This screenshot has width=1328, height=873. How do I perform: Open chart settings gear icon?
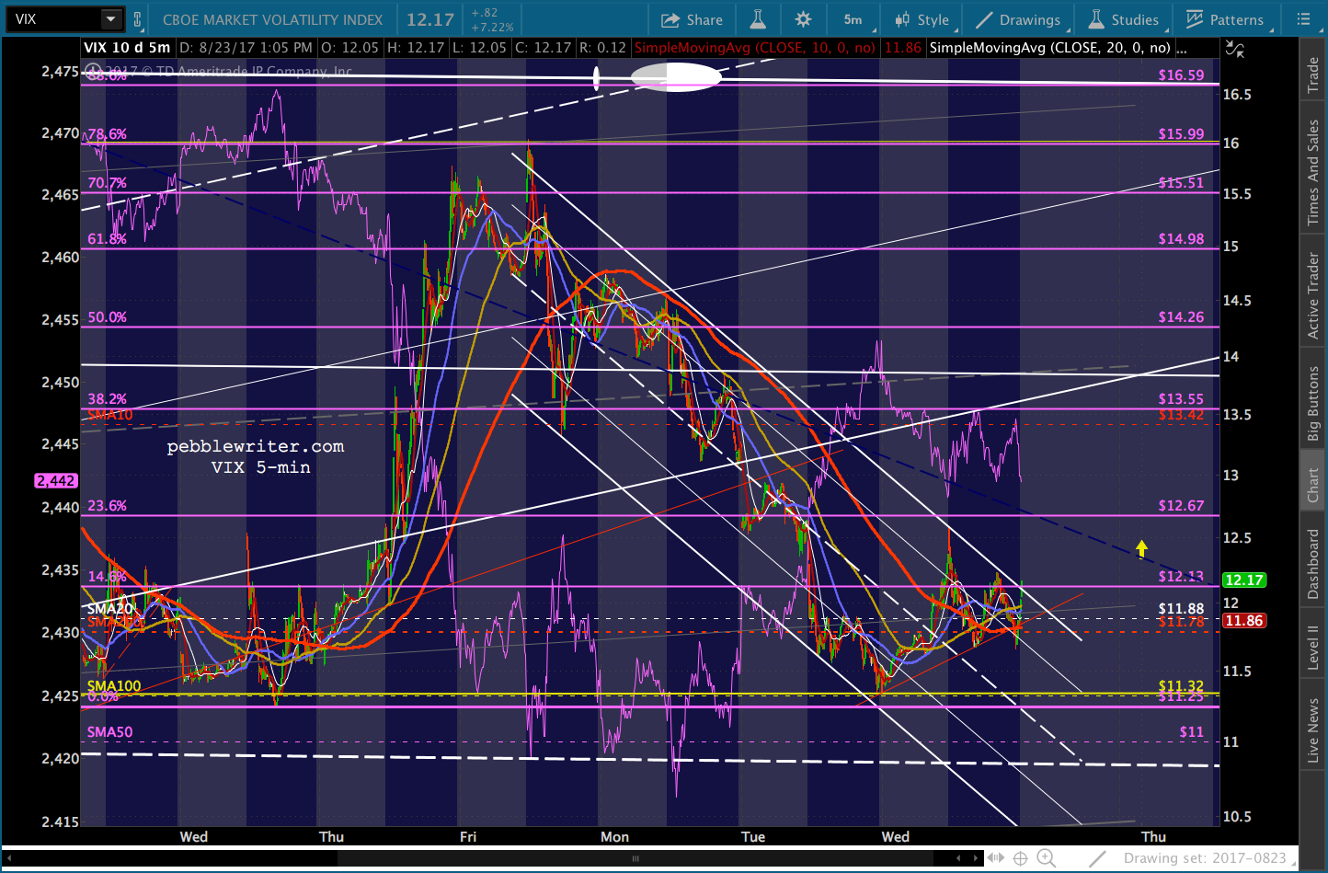pos(804,19)
